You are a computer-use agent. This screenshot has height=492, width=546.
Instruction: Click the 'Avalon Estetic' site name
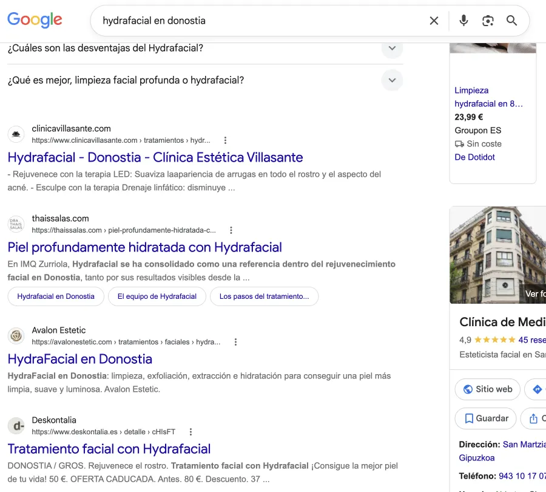click(x=58, y=330)
